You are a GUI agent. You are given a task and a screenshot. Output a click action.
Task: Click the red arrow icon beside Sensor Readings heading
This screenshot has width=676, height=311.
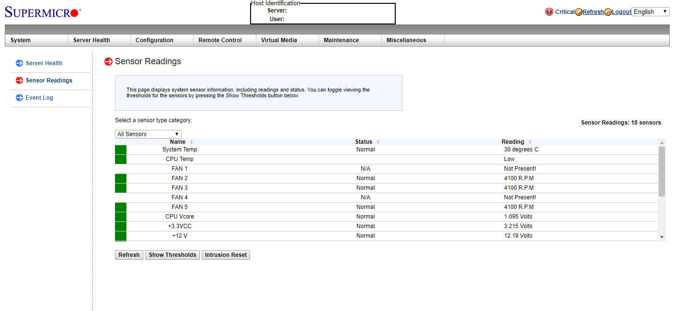click(109, 61)
